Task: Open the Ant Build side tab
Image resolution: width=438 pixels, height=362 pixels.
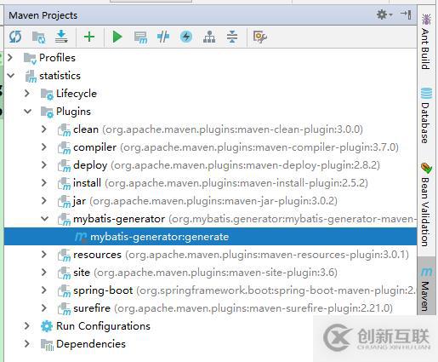Action: pos(426,42)
